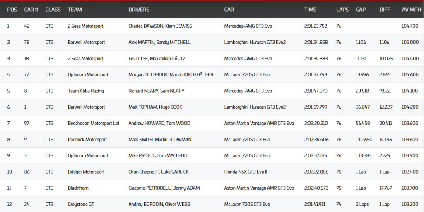Select Beechdean Motorsport Ltd team name

93,123
